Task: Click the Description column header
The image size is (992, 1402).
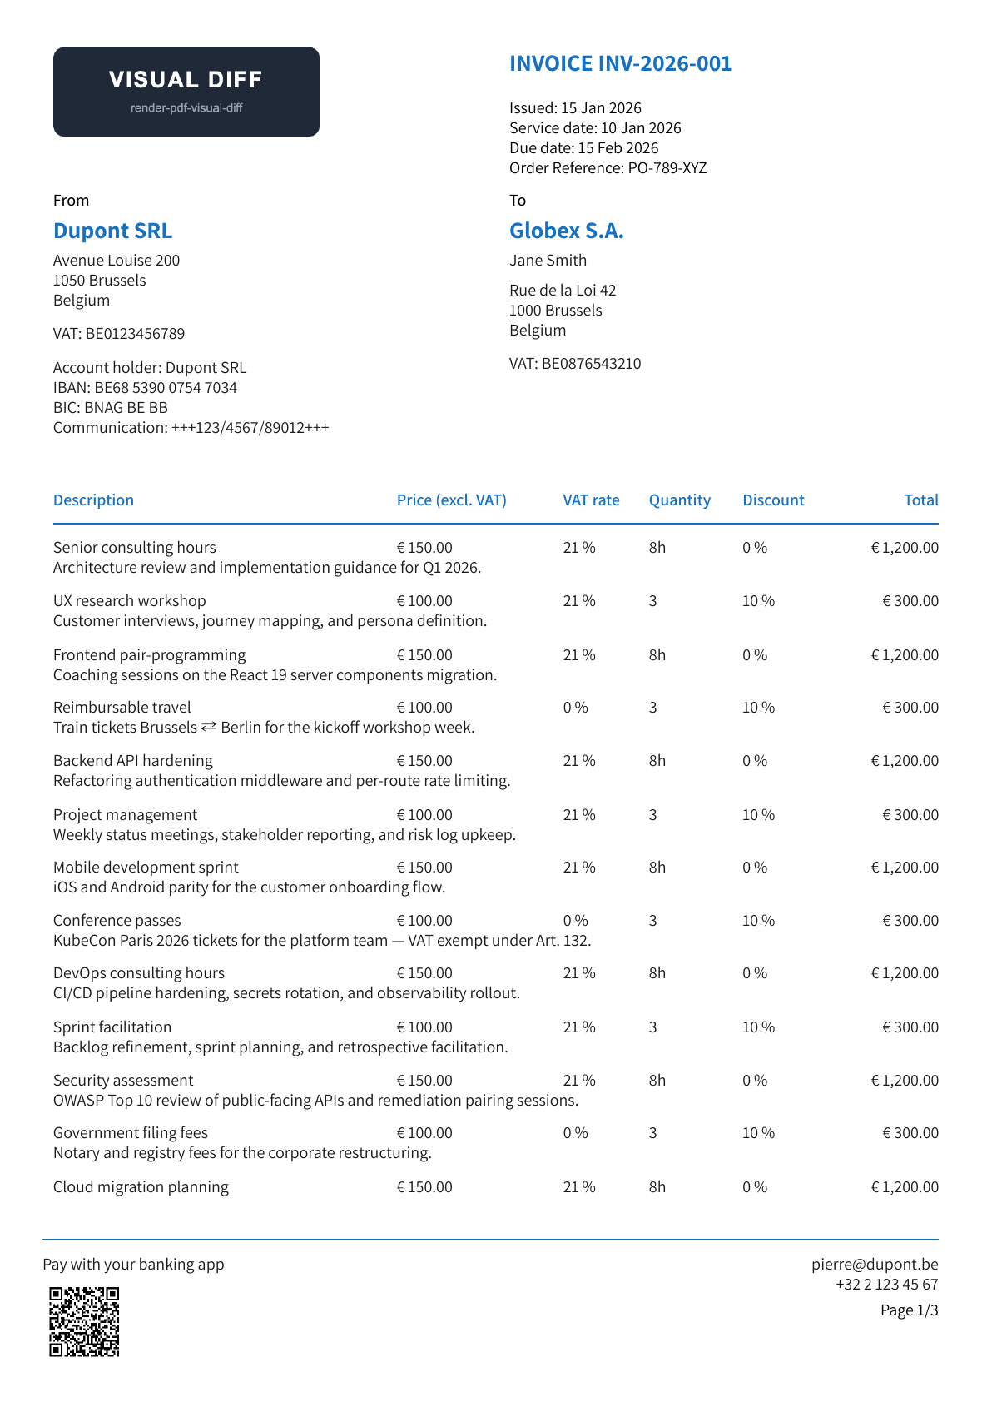Action: 93,500
